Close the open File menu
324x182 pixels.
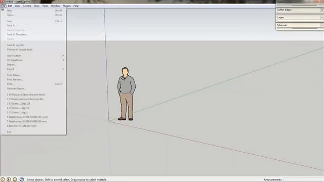click(x=3, y=6)
